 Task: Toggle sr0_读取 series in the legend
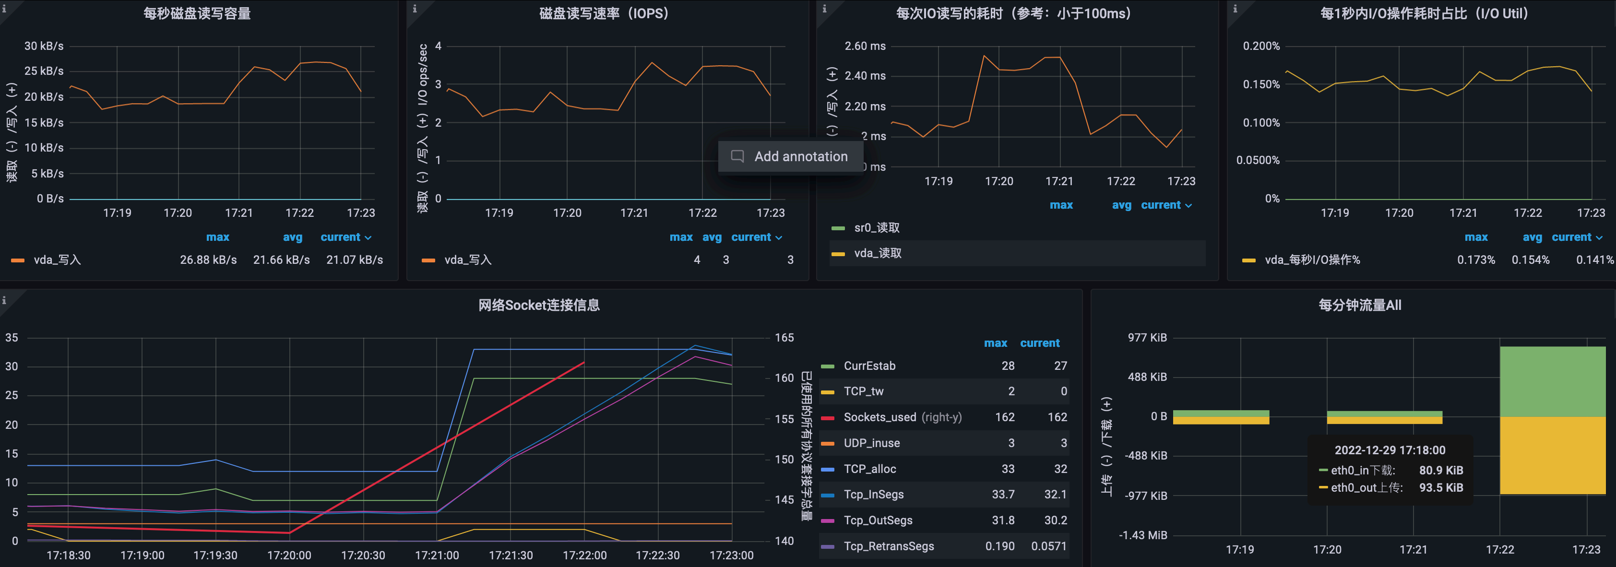(x=877, y=228)
